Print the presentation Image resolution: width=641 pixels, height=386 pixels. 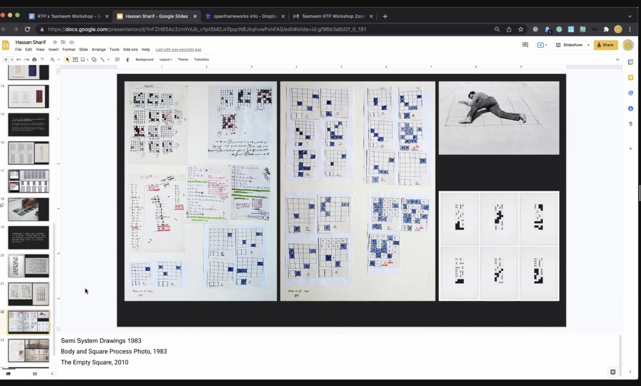coord(34,59)
